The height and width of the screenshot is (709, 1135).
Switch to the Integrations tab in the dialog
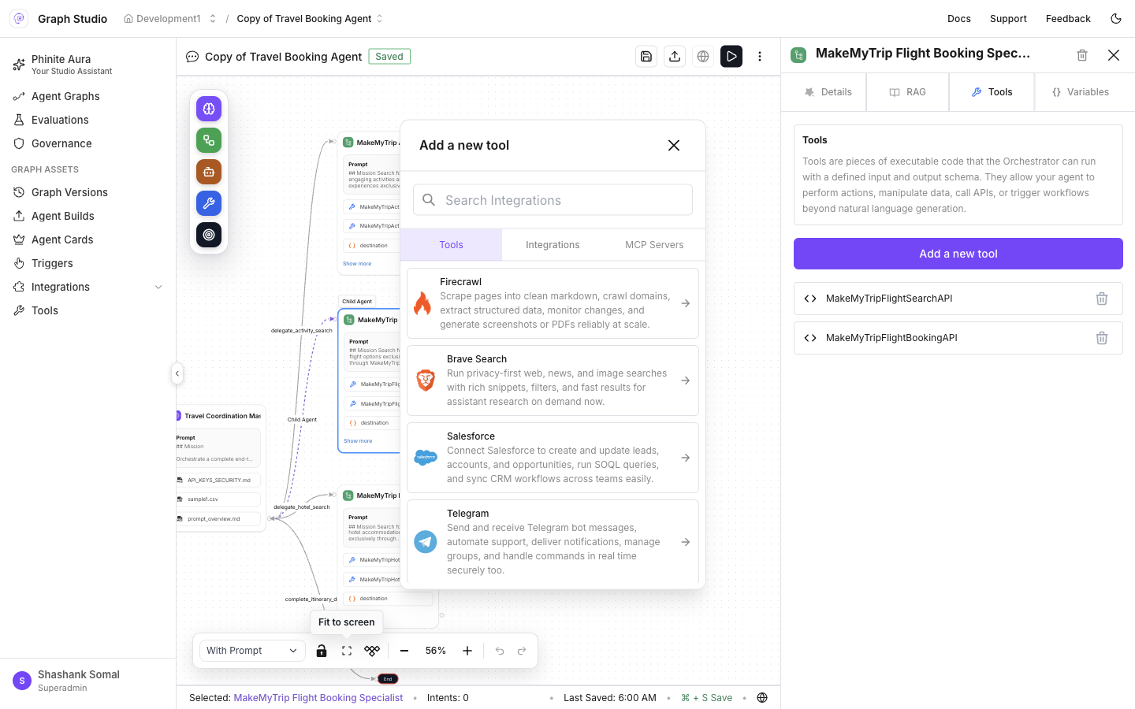click(x=553, y=245)
